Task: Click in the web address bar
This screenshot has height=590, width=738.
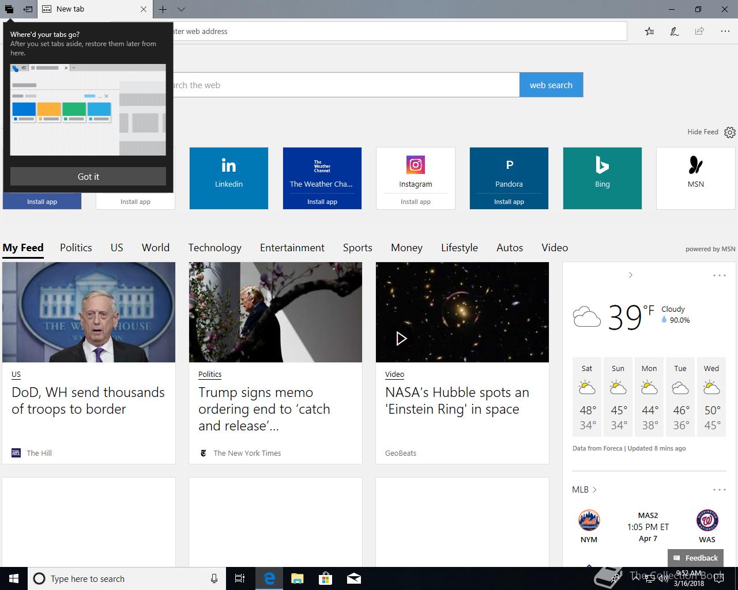Action: [x=400, y=31]
